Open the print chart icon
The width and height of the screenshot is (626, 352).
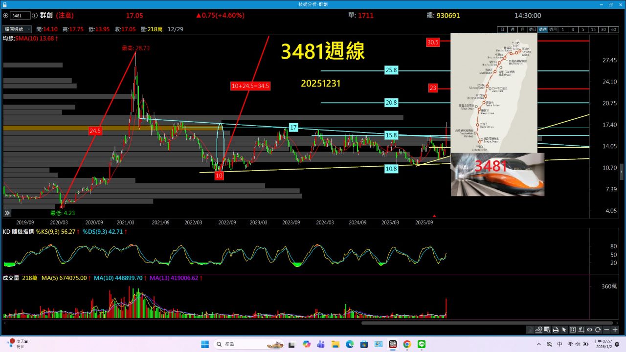click(x=556, y=330)
